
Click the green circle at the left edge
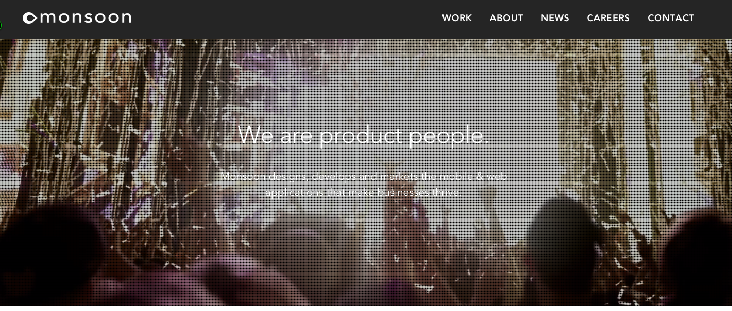tap(1, 25)
